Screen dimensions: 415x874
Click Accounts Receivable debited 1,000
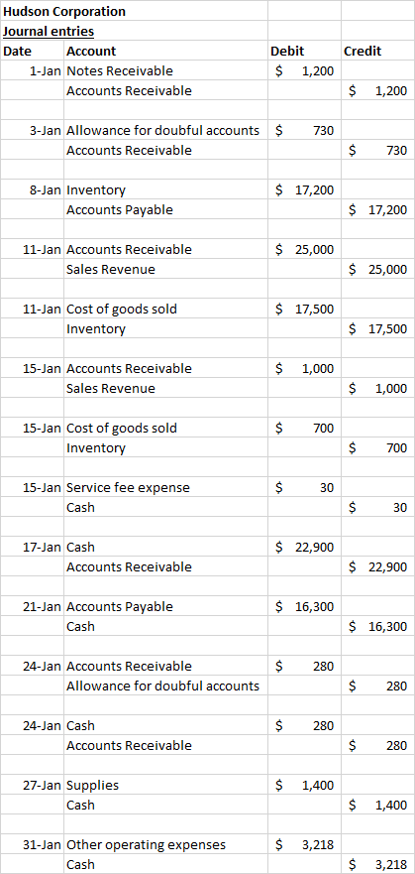pyautogui.click(x=165, y=369)
